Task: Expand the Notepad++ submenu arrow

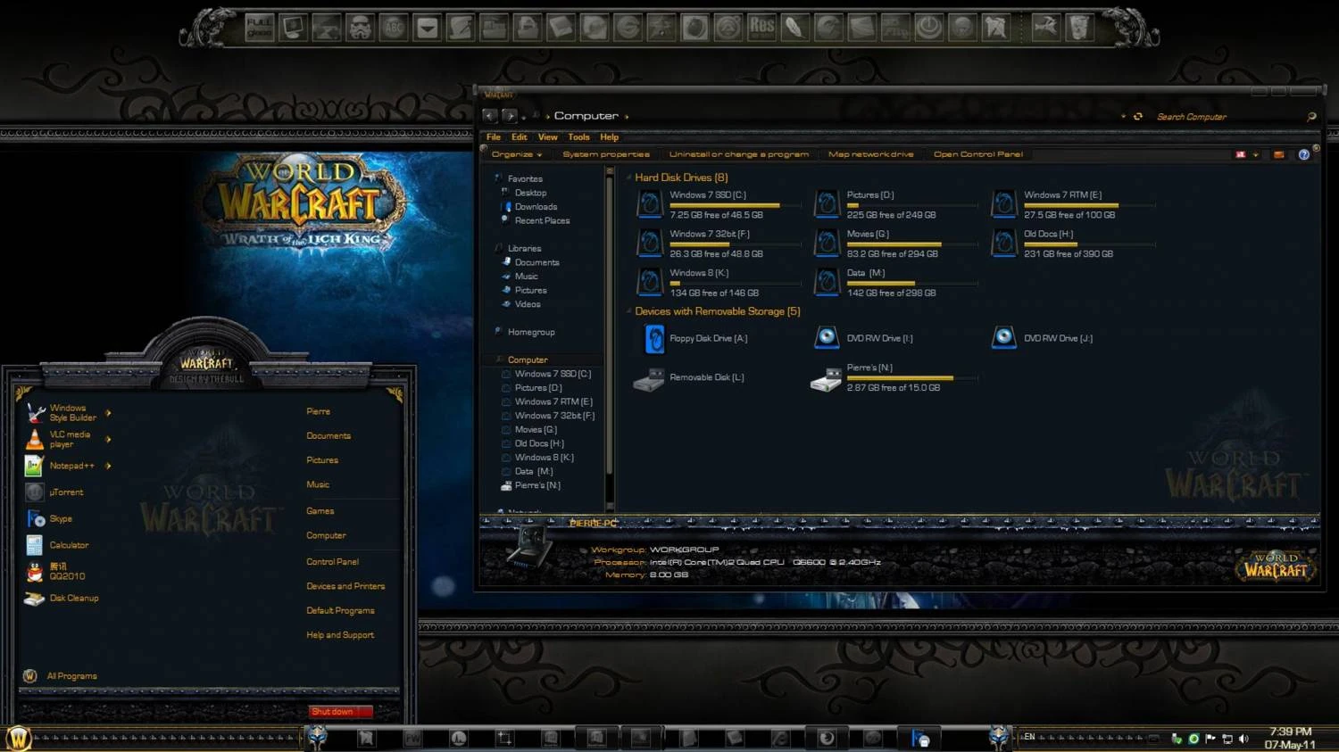Action: tap(107, 465)
